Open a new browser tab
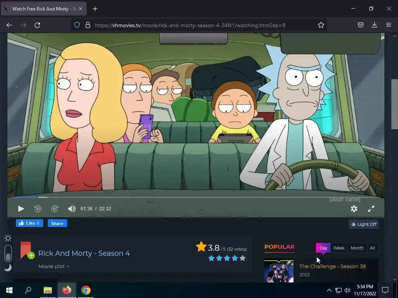398x298 pixels. (95, 9)
